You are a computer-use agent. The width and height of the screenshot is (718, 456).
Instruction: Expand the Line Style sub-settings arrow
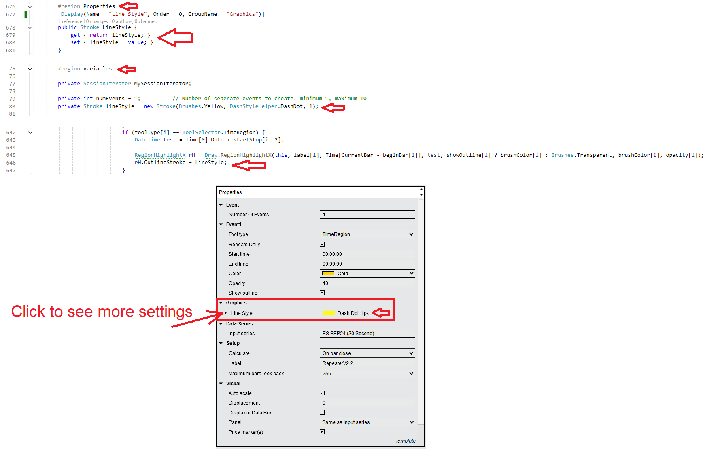226,313
